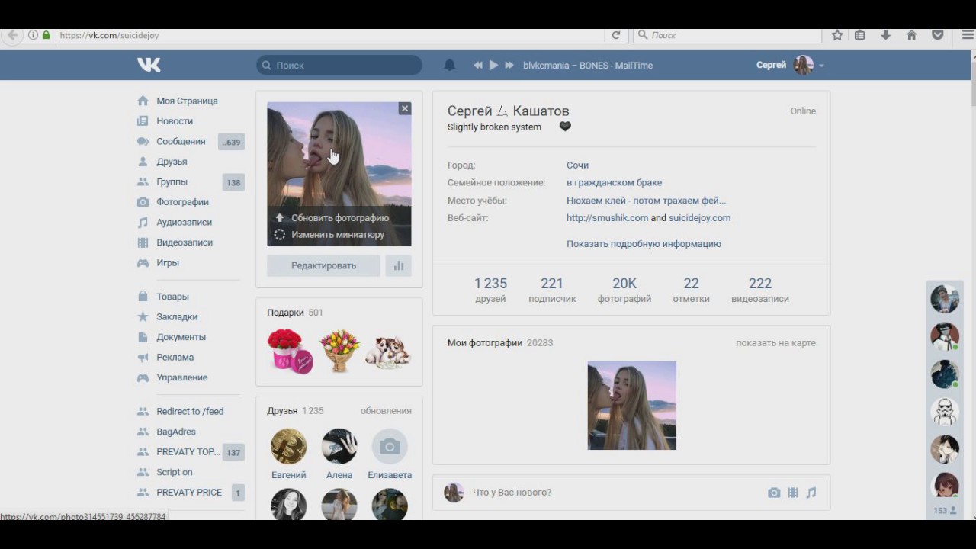Screen dimensions: 976x549
Task: Expand Показать подробную информацию
Action: click(644, 244)
